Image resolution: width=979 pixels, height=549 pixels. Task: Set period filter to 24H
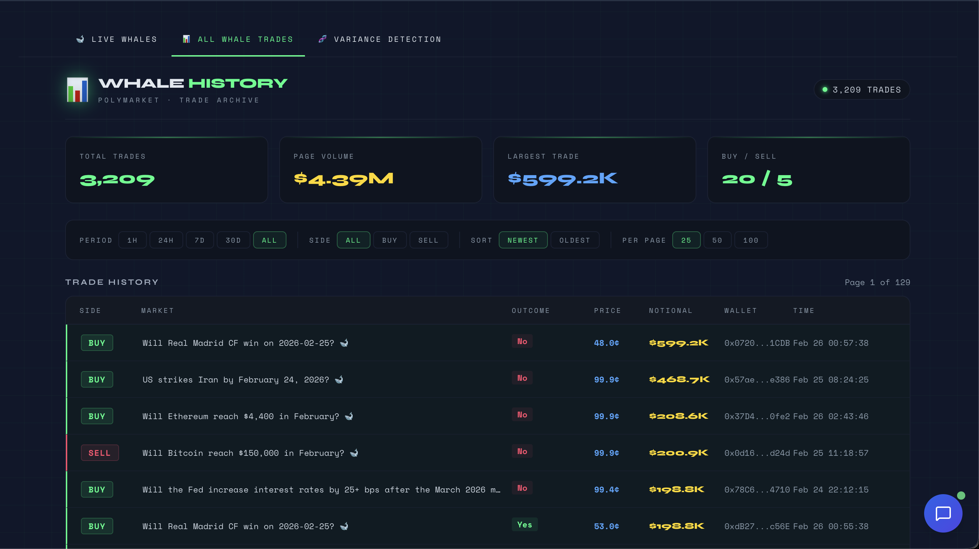pyautogui.click(x=166, y=240)
